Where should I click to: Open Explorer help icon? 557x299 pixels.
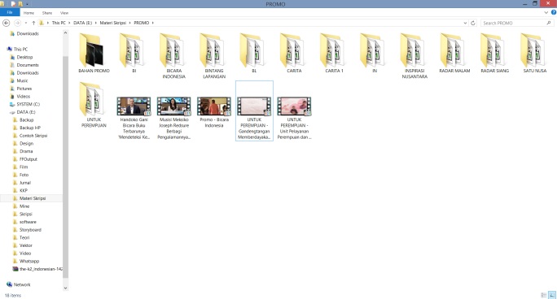(554, 12)
